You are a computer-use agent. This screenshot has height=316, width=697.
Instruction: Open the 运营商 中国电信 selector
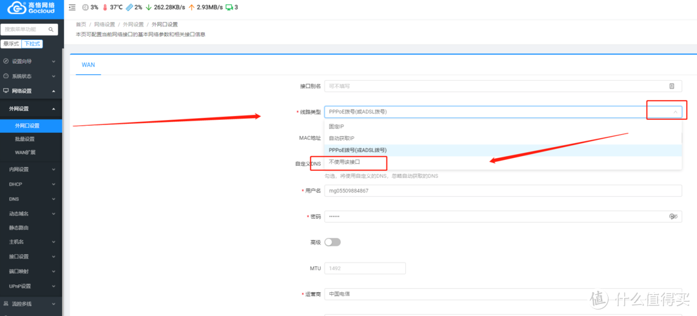tap(503, 294)
